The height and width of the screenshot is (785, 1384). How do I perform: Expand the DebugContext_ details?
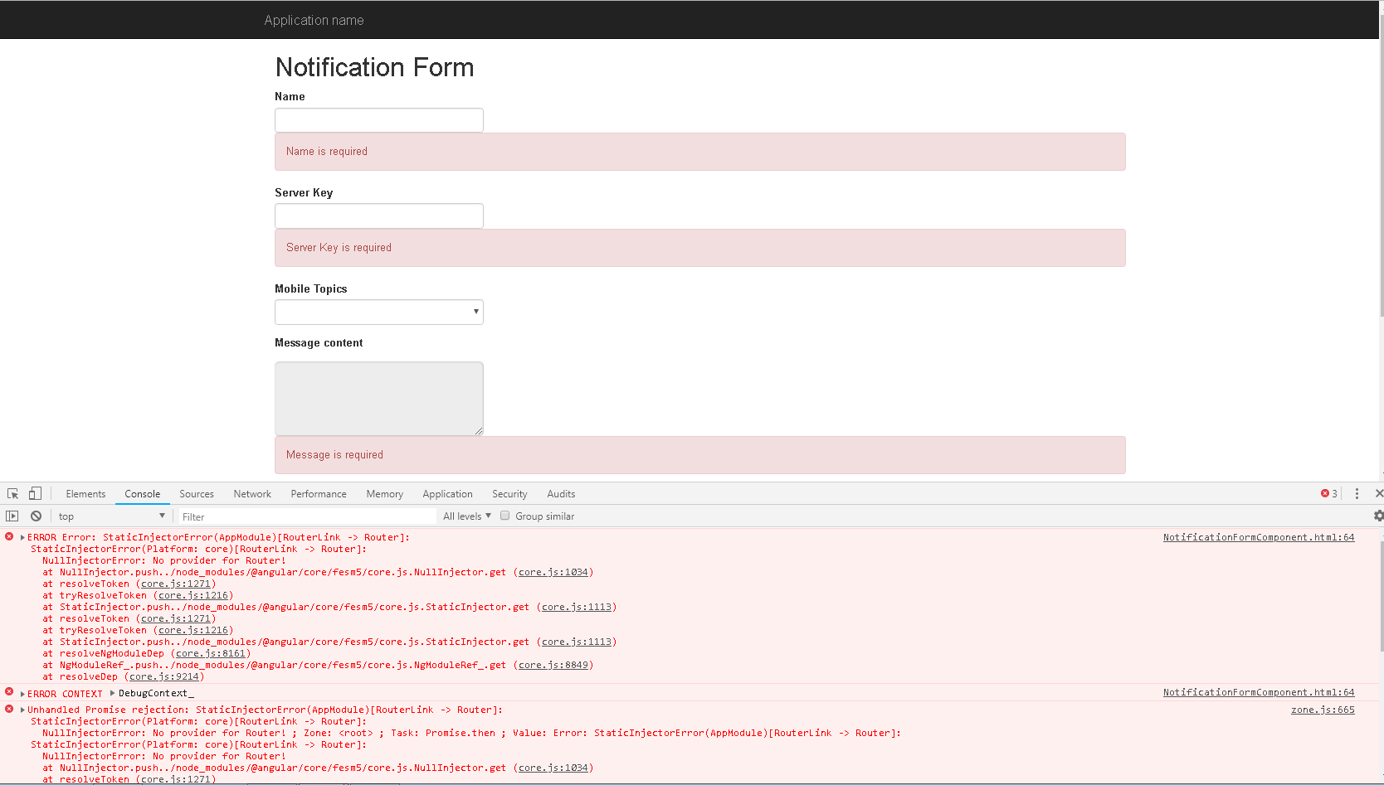point(112,693)
